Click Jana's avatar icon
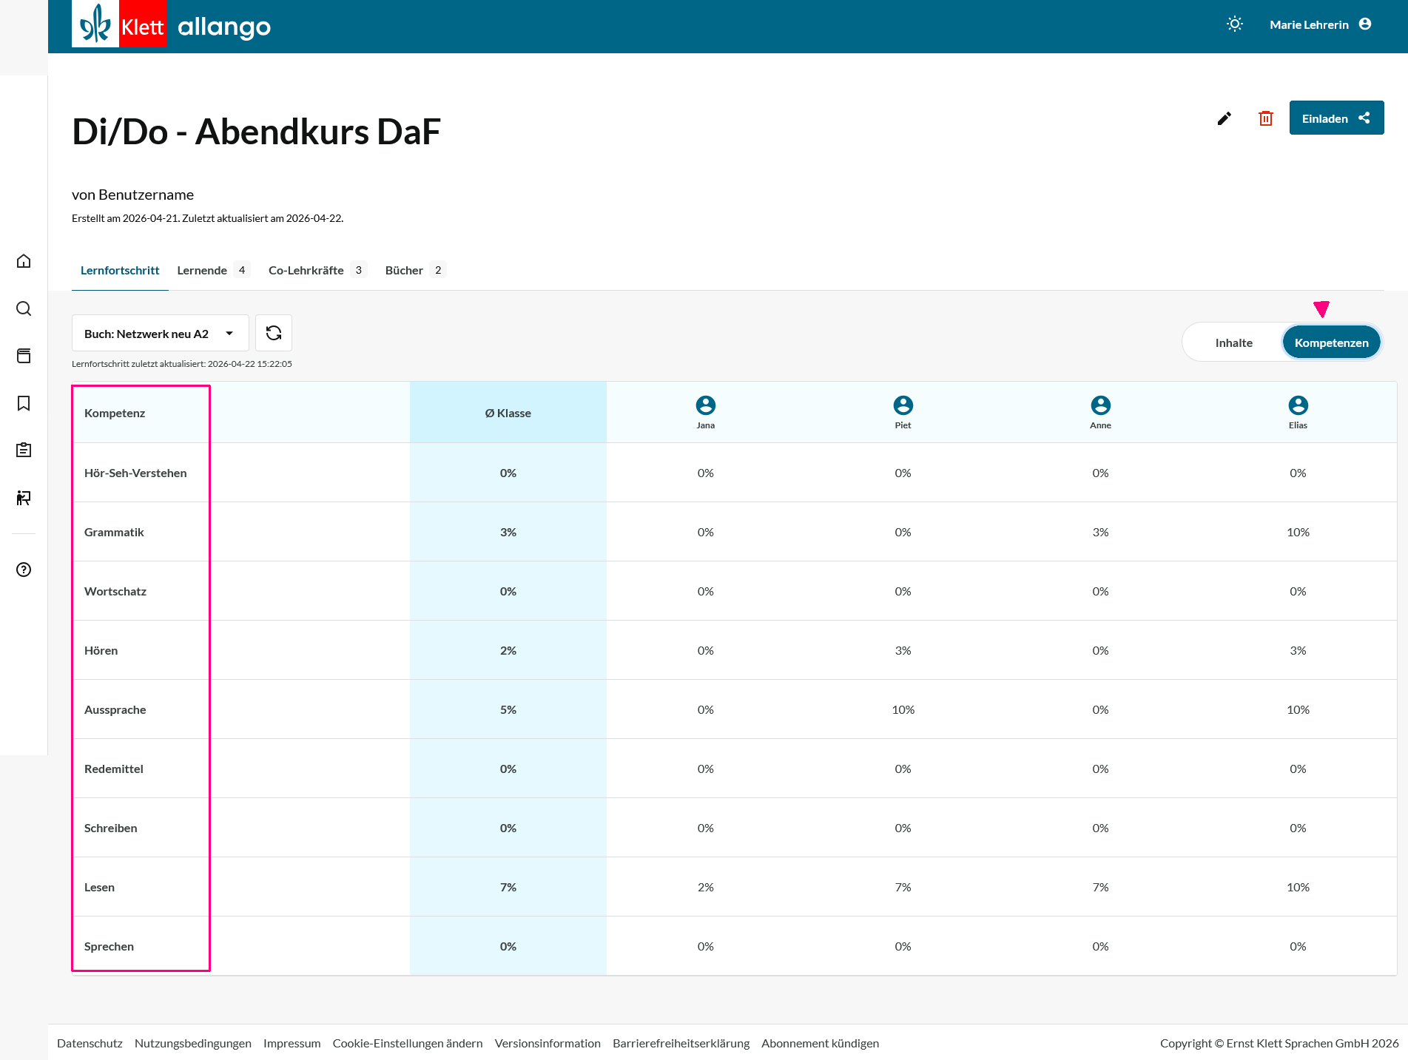 (706, 405)
